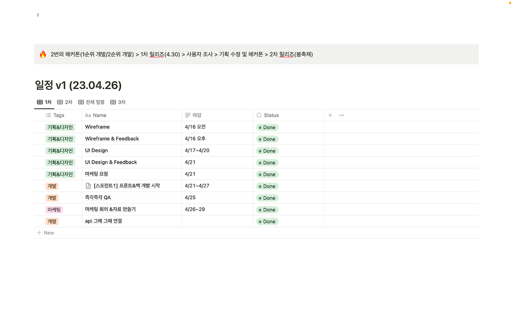Click 개발 tag in 즉각즉각 QA row
Viewport: 513px width, 321px height.
52,198
